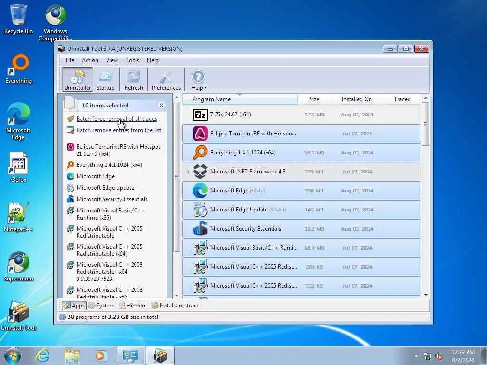
Task: Click the Everything magnifier icon in left panel
Action: click(70, 165)
